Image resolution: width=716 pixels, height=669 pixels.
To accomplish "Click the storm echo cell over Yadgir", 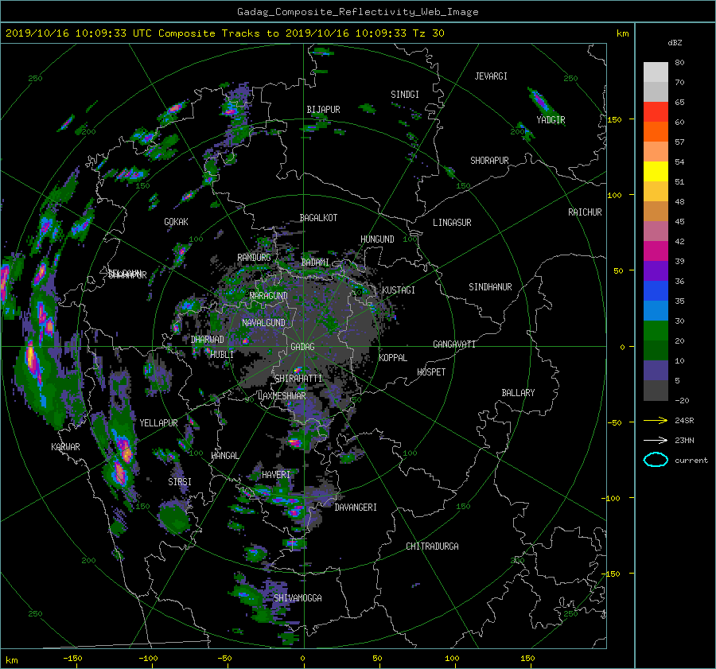I will pyautogui.click(x=540, y=100).
